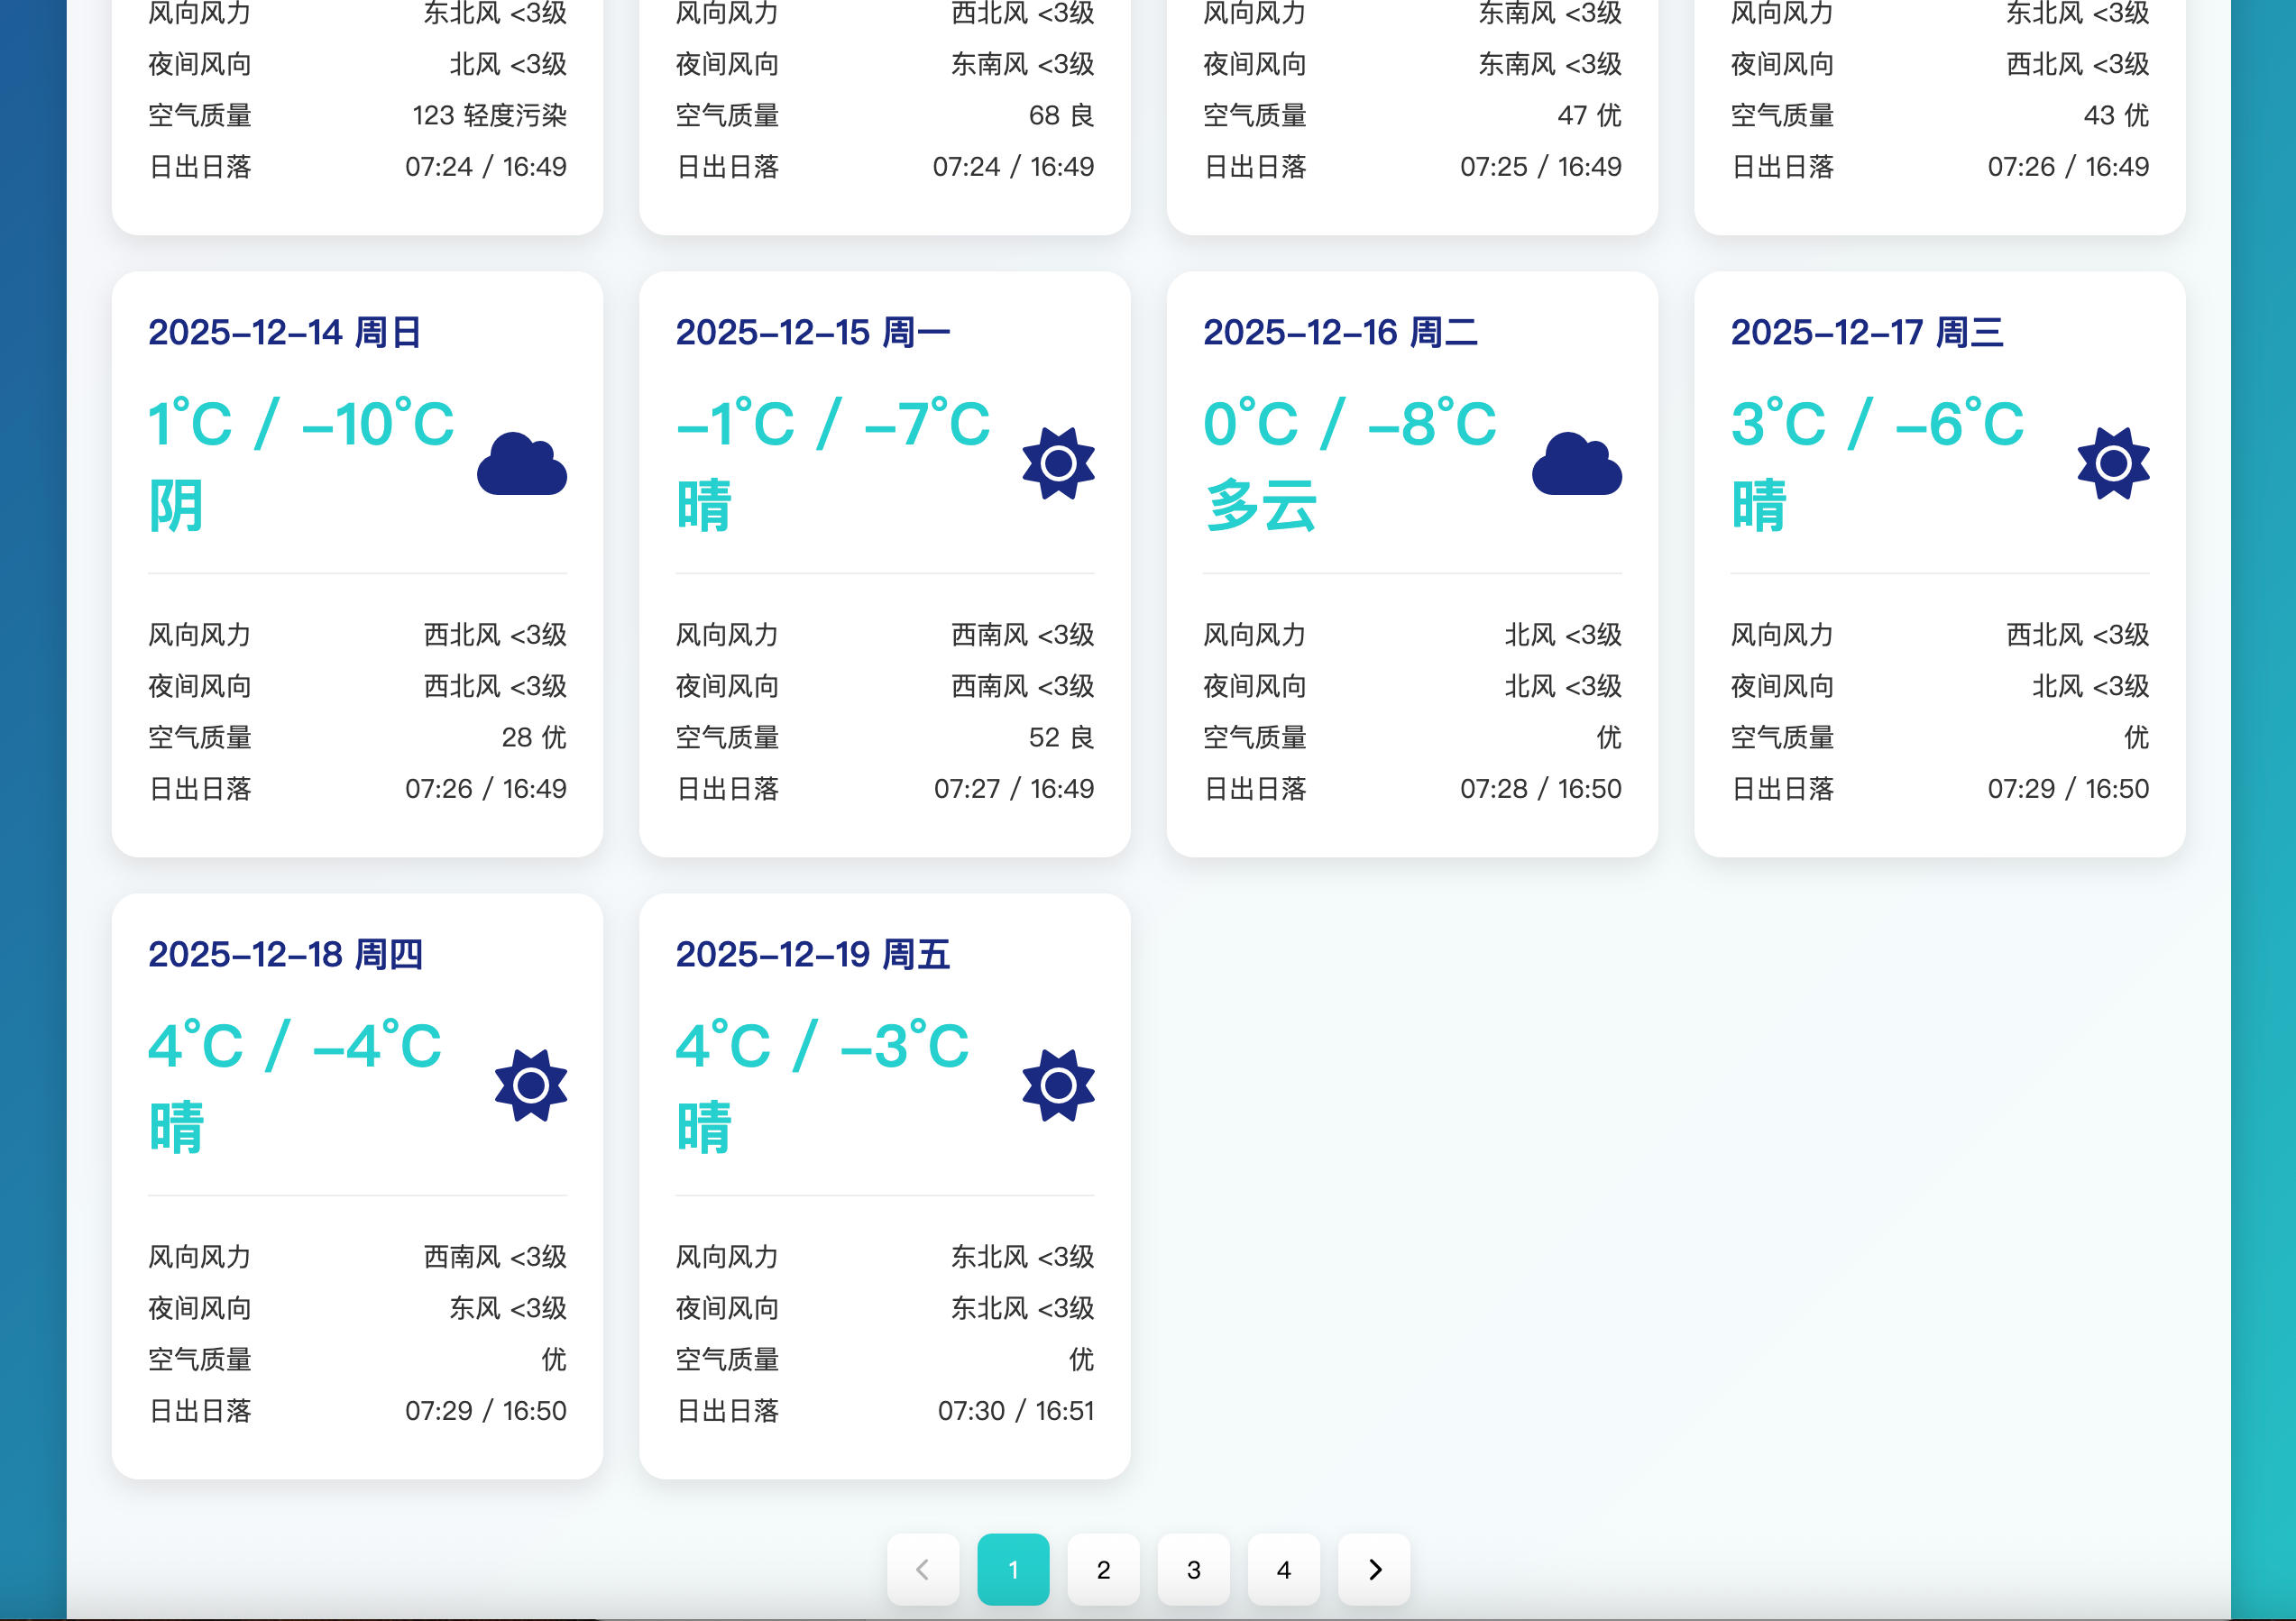Click the date heading 2025-12-16 周二
The height and width of the screenshot is (1621, 2296).
point(1340,332)
